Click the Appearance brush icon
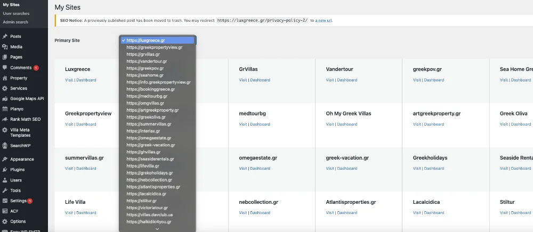Viewport: 533px width, 232px height. point(5,159)
